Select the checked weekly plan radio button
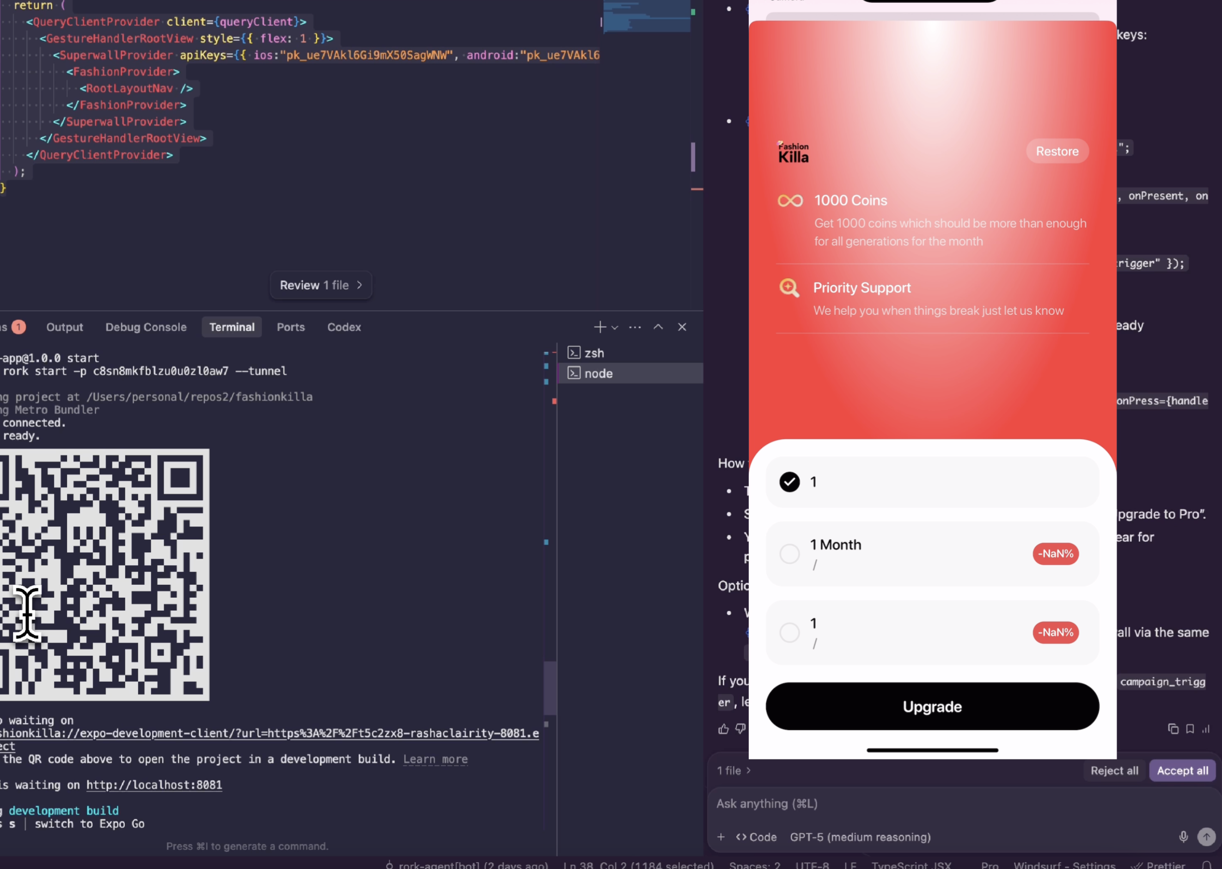The image size is (1222, 869). coord(789,482)
